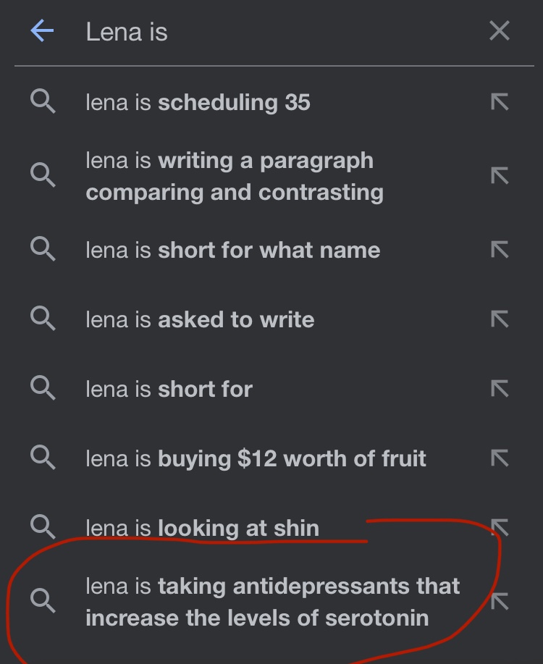Tap arrow beside "looking at shin"

click(x=500, y=528)
